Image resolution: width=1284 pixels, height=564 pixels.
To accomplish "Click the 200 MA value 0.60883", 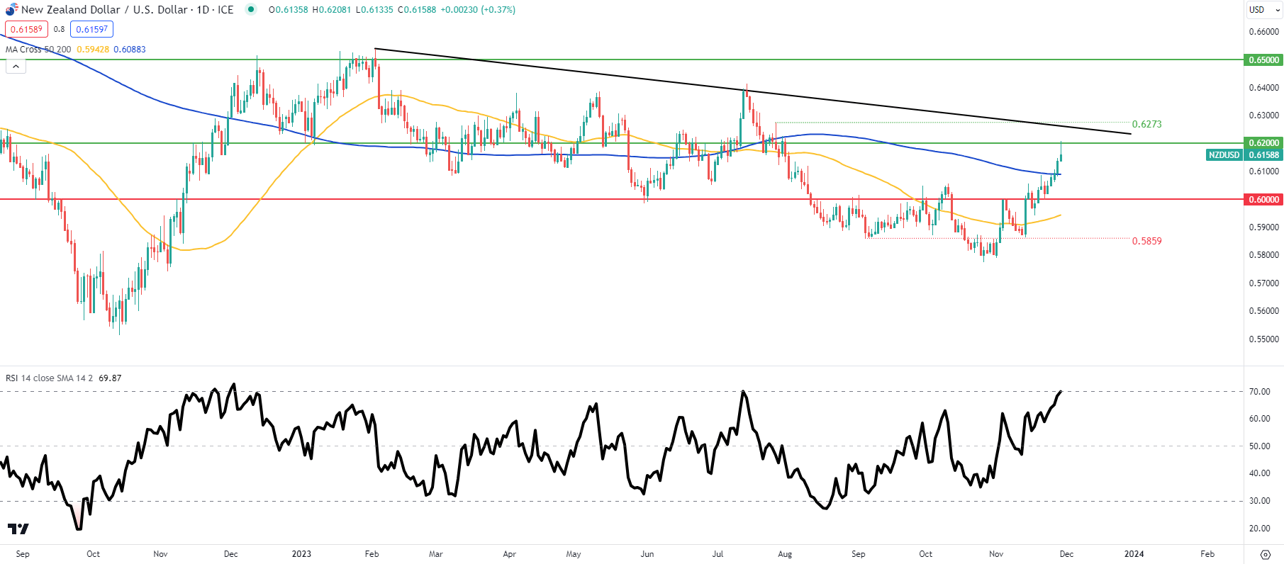I will click(x=130, y=49).
